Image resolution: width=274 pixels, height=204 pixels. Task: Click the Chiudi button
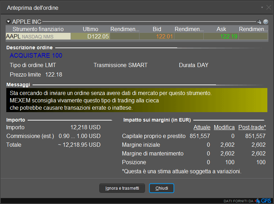(x=161, y=188)
